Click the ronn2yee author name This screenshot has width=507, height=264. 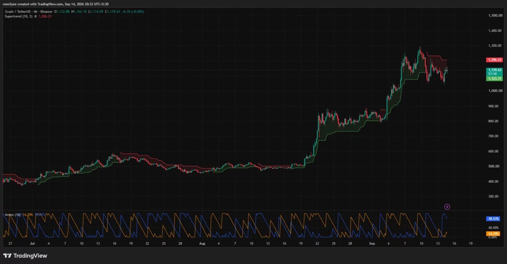point(9,4)
